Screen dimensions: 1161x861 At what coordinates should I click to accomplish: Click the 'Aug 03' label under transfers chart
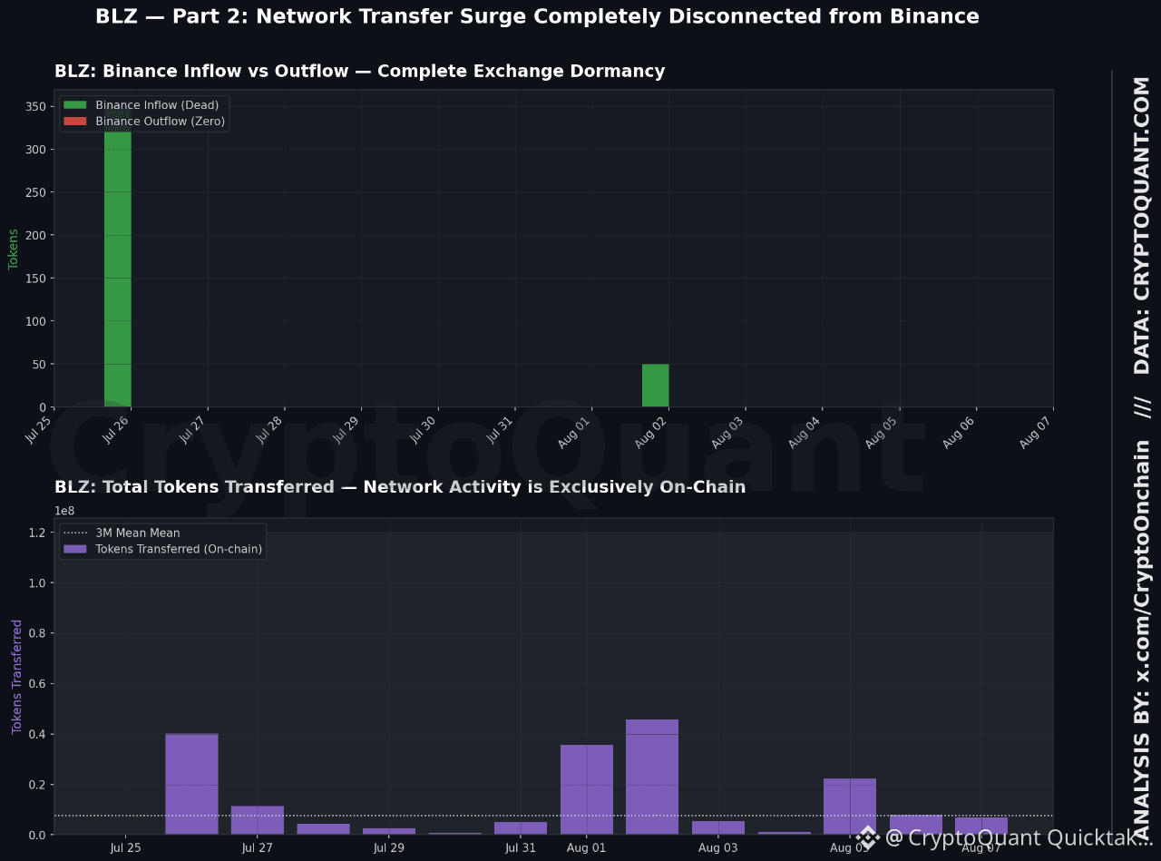click(718, 848)
